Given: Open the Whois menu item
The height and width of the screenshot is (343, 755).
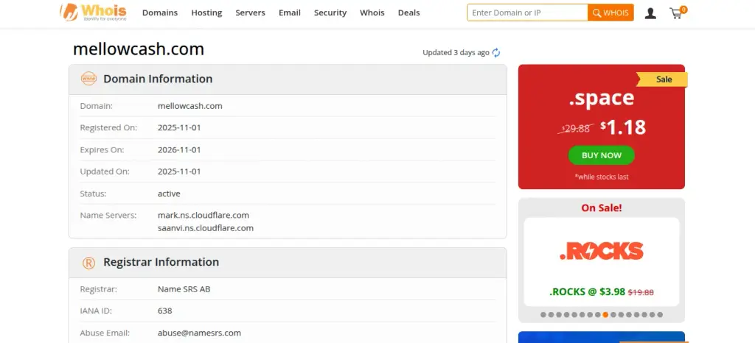Looking at the screenshot, I should tap(372, 13).
